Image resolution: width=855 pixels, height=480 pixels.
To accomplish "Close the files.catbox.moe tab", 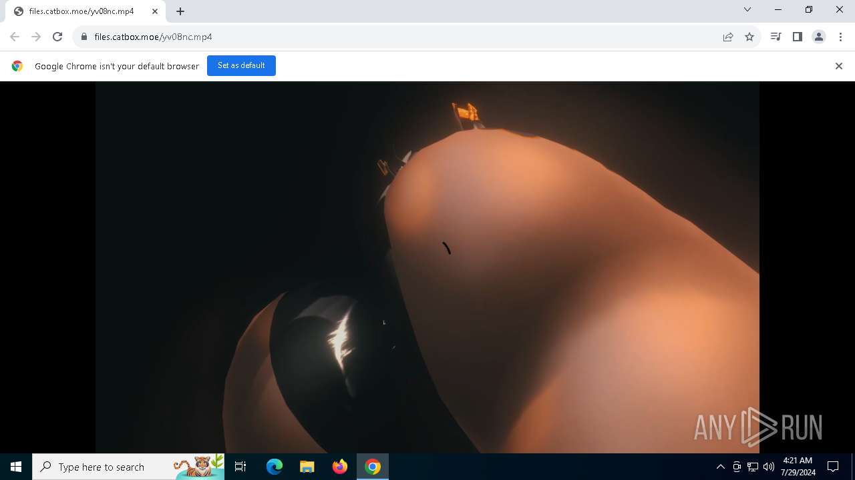I will tap(155, 11).
